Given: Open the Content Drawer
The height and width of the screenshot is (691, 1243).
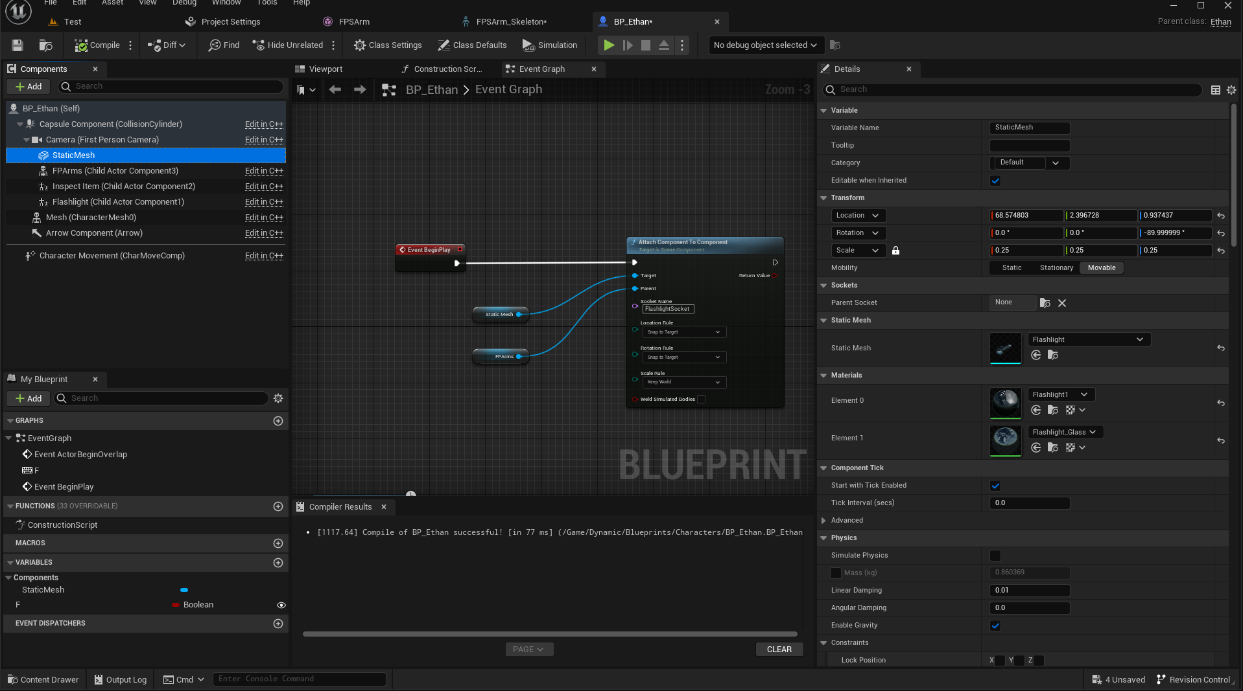Looking at the screenshot, I should (x=43, y=680).
